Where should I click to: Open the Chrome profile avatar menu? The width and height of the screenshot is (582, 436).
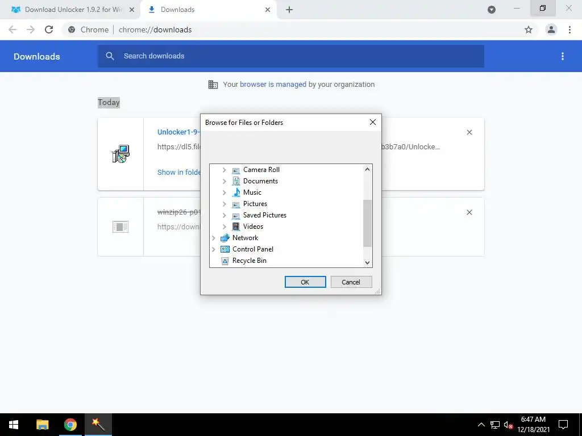(x=551, y=30)
